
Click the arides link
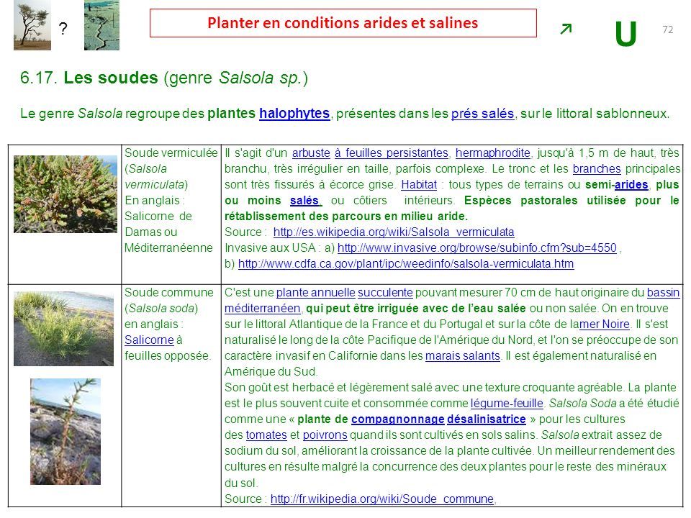coord(631,185)
